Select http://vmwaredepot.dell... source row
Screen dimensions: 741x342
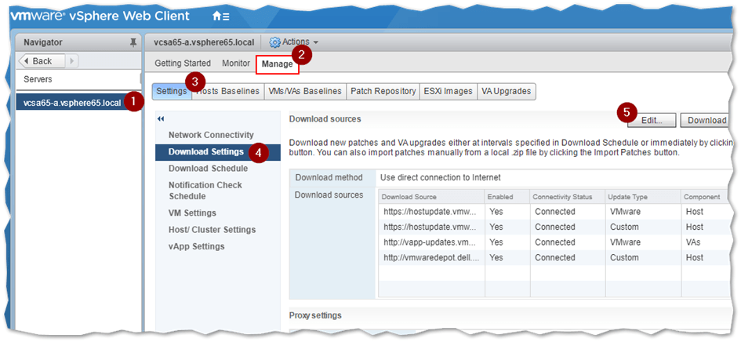[x=554, y=258]
